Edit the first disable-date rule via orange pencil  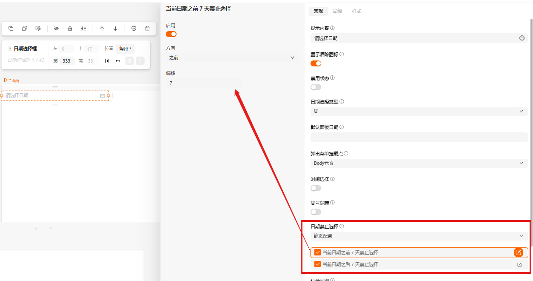518,252
